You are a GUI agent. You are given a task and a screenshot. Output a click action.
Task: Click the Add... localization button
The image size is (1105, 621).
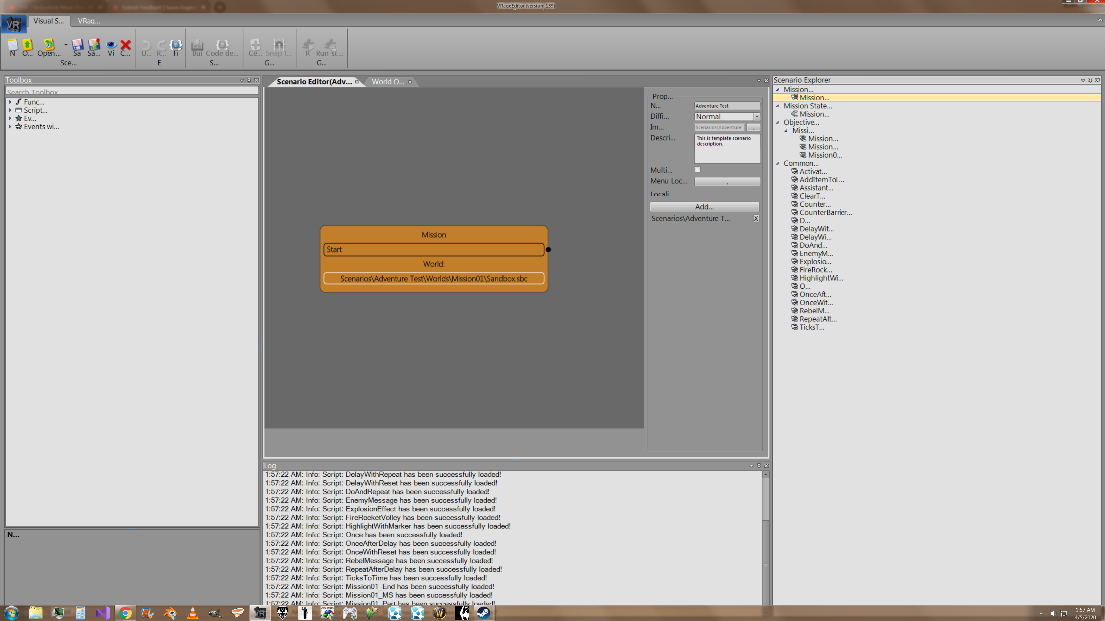[x=704, y=207]
